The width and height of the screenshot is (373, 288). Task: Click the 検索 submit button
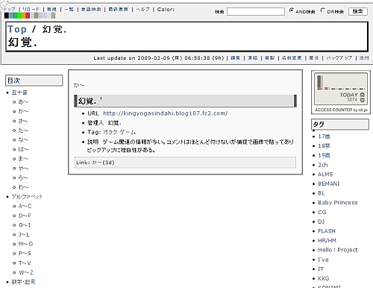click(x=358, y=11)
